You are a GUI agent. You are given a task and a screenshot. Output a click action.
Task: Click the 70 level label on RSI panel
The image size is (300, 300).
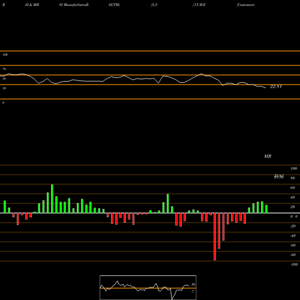pyautogui.click(x=4, y=69)
